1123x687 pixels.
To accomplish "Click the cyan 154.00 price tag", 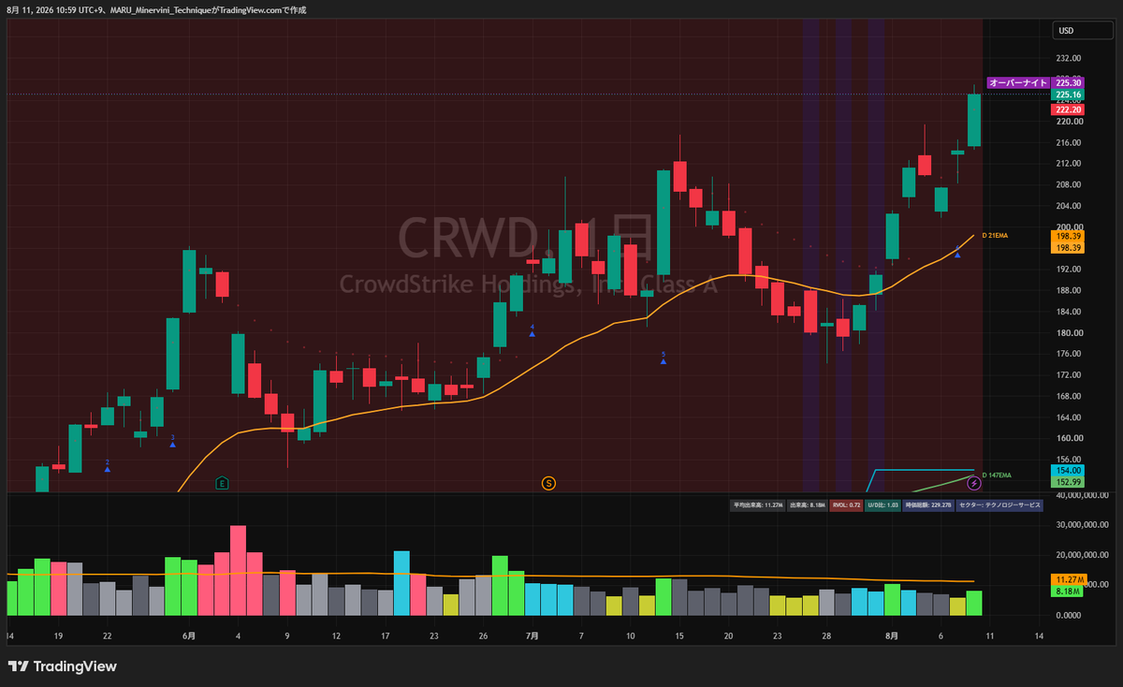I will coord(1069,470).
